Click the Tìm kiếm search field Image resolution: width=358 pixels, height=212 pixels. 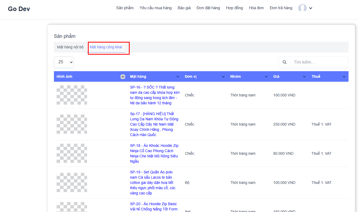pos(319,62)
